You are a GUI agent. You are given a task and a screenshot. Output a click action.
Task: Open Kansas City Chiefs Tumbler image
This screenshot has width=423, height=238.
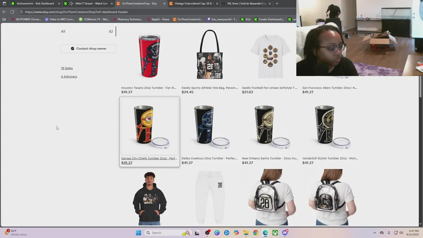(x=149, y=127)
